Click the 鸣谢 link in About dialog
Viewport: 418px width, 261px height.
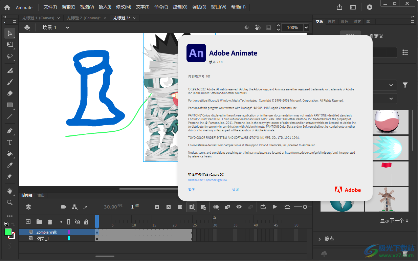pos(236,190)
